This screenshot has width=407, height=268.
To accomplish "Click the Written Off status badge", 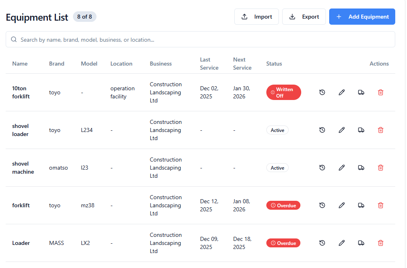I will coord(283,92).
